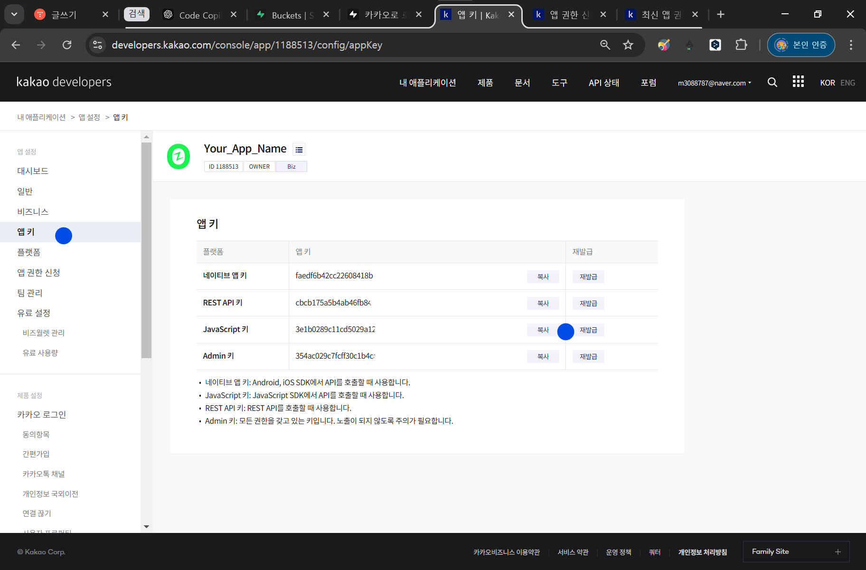866x570 pixels.
Task: Open 팀 관리 in the sidebar
Action: point(30,293)
